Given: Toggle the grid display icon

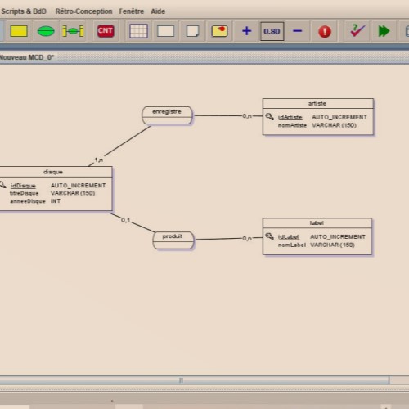Looking at the screenshot, I should point(138,31).
